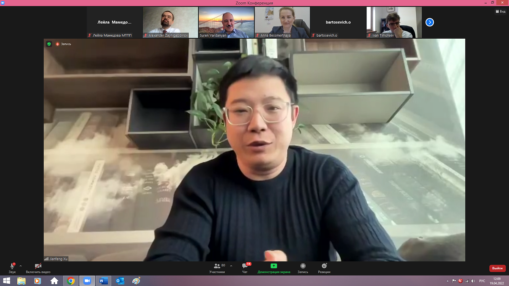Open Outlook from the taskbar
The width and height of the screenshot is (509, 286).
click(x=120, y=281)
